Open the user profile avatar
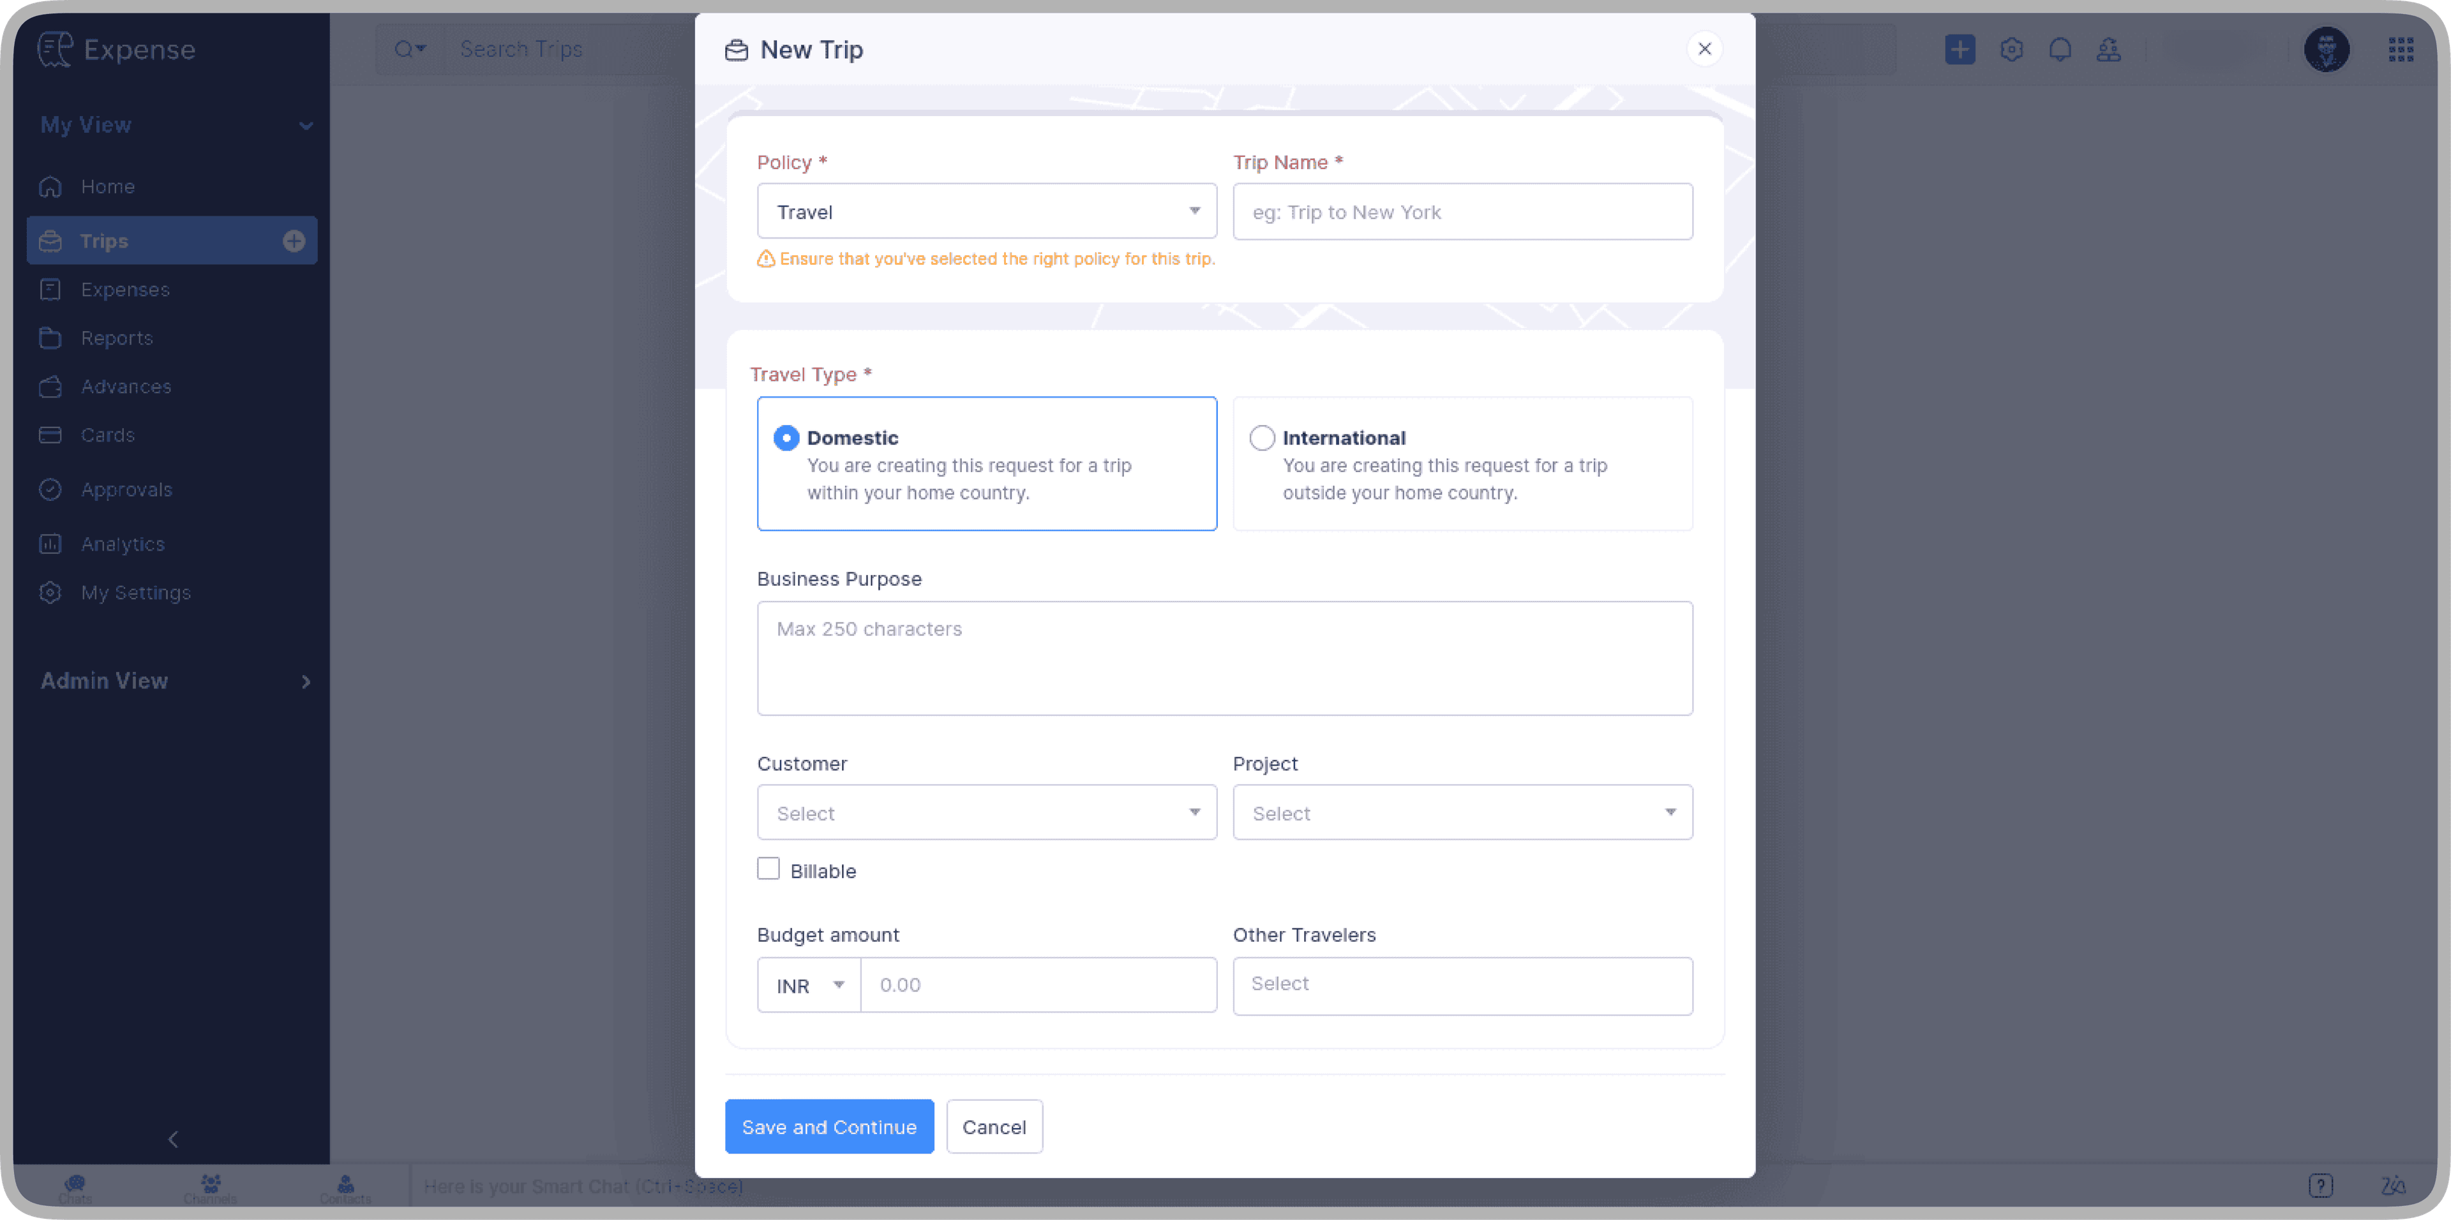The image size is (2451, 1220). (2325, 48)
